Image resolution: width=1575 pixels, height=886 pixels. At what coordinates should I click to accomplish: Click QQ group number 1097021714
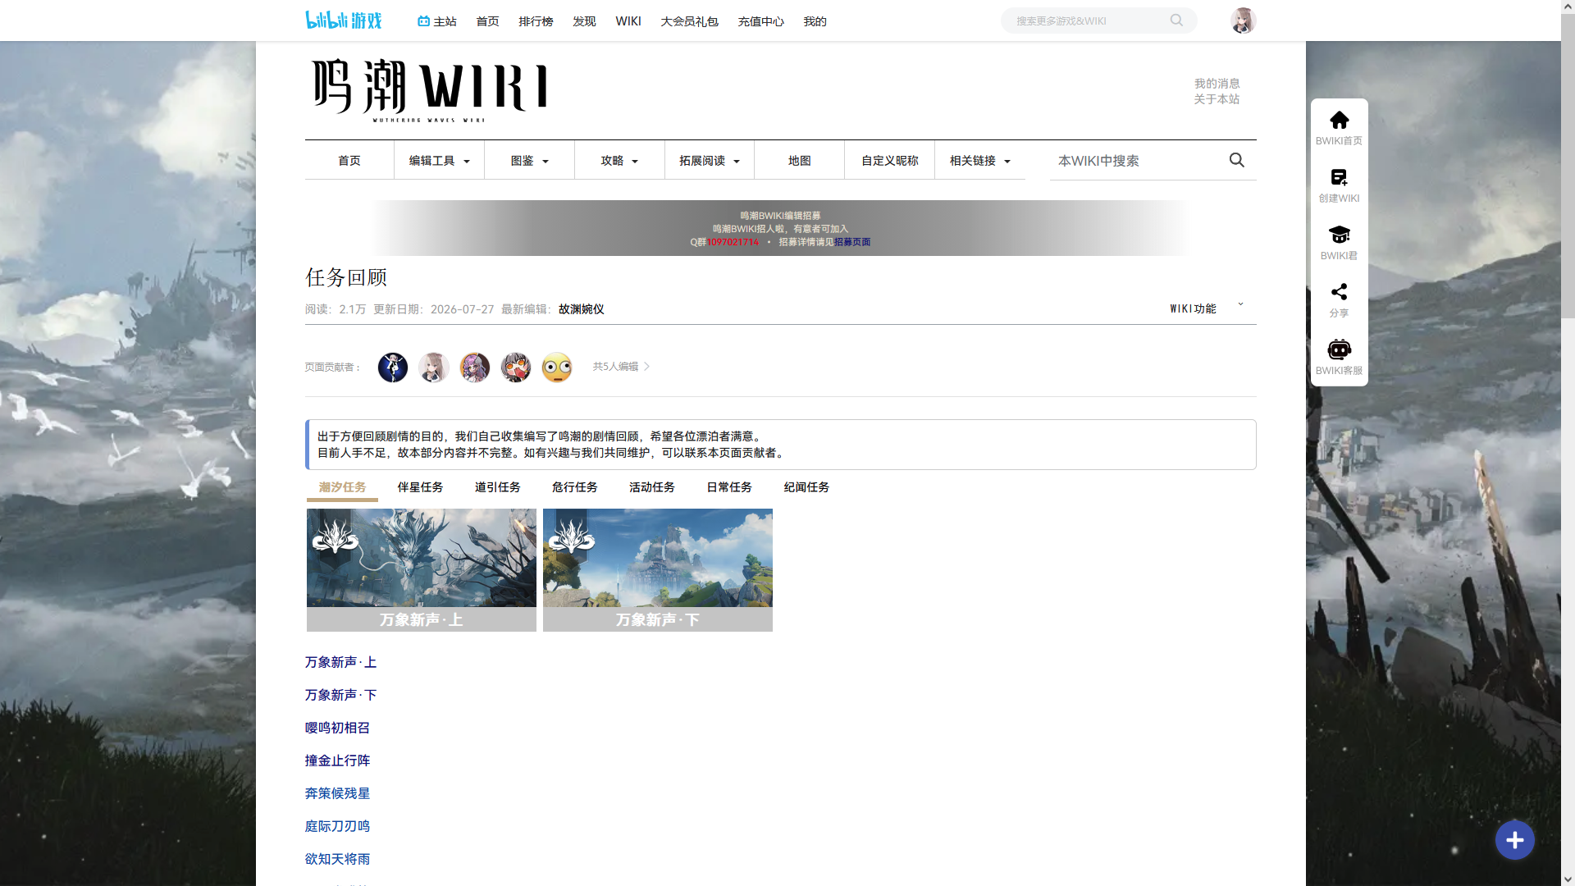[x=733, y=242]
